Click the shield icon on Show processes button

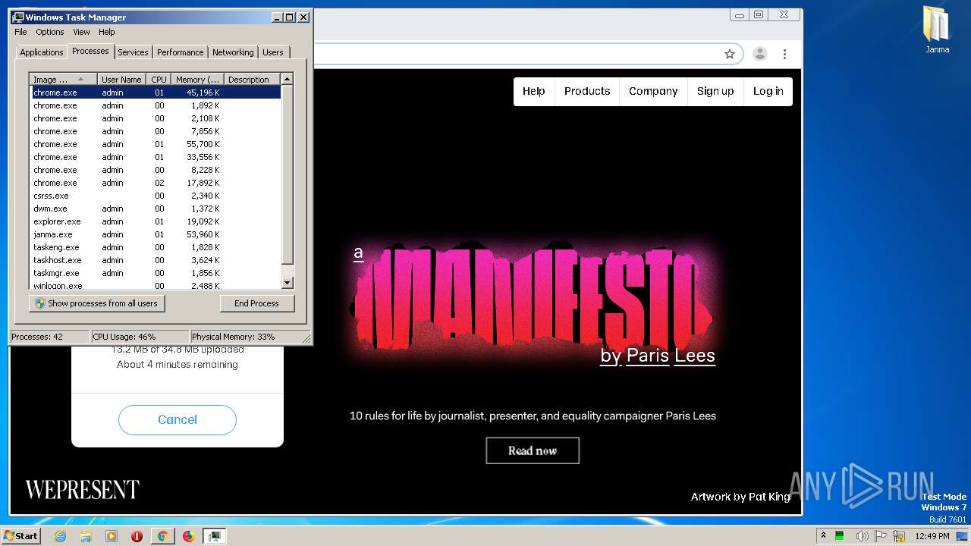pos(40,303)
